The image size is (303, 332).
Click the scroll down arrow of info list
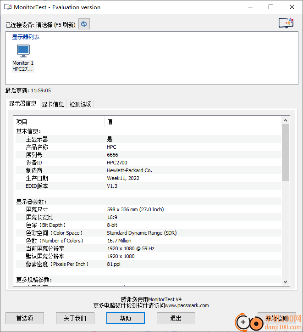click(x=285, y=282)
